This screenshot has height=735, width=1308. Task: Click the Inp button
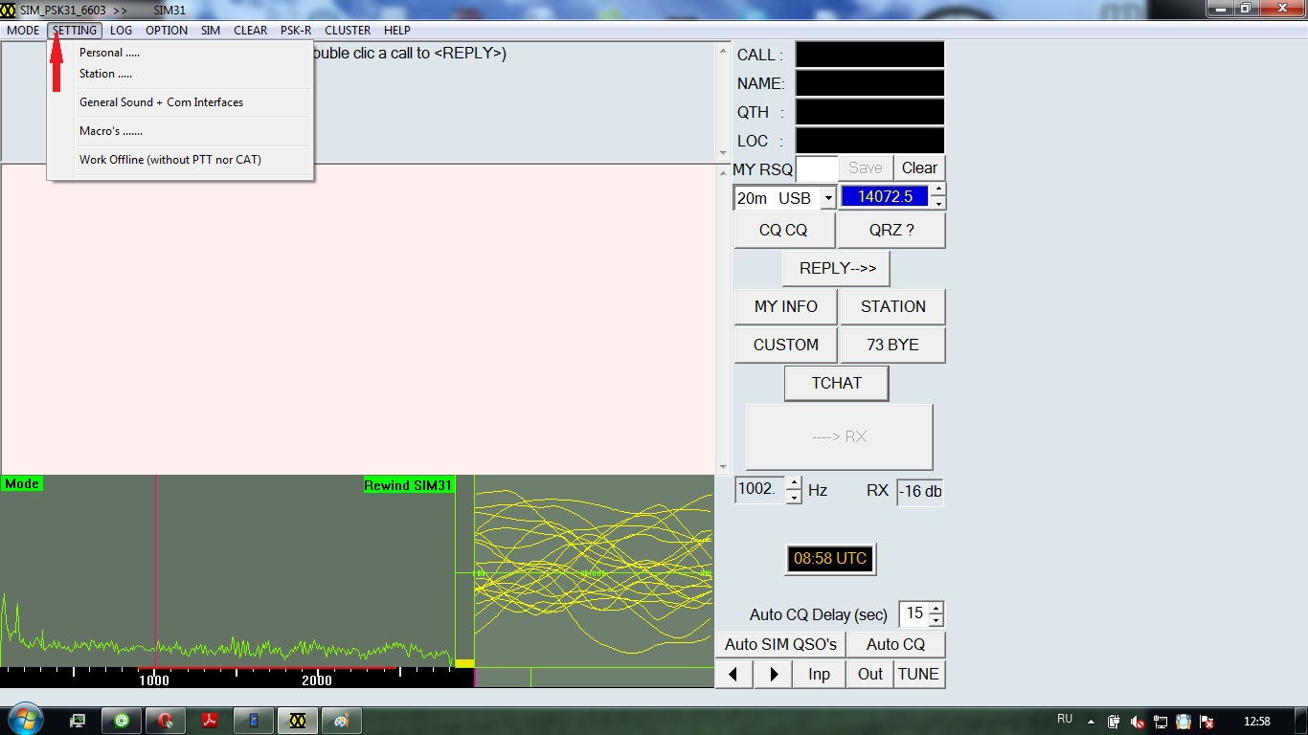pyautogui.click(x=819, y=674)
